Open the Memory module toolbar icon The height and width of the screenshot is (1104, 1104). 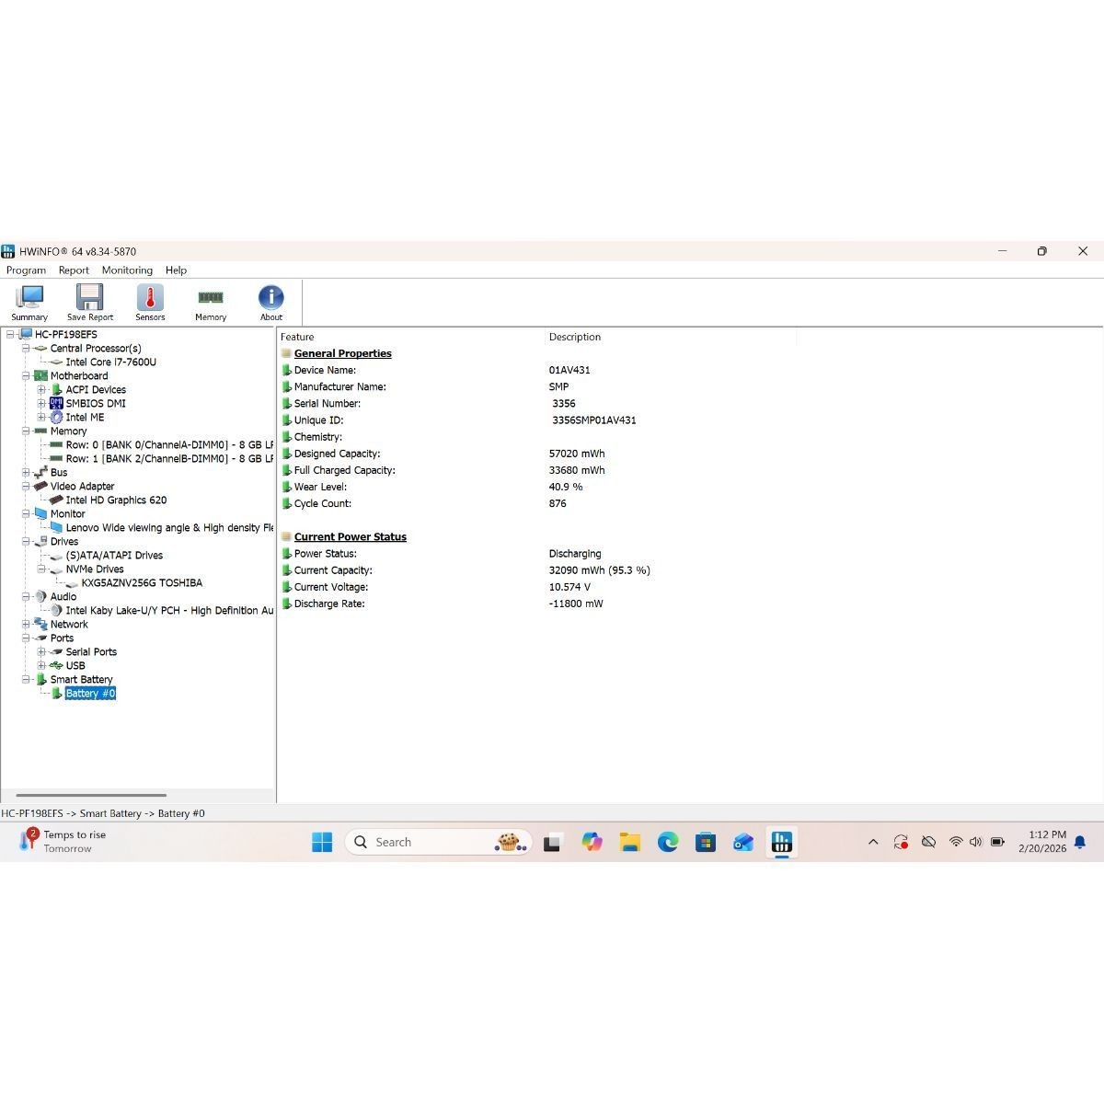pyautogui.click(x=211, y=303)
